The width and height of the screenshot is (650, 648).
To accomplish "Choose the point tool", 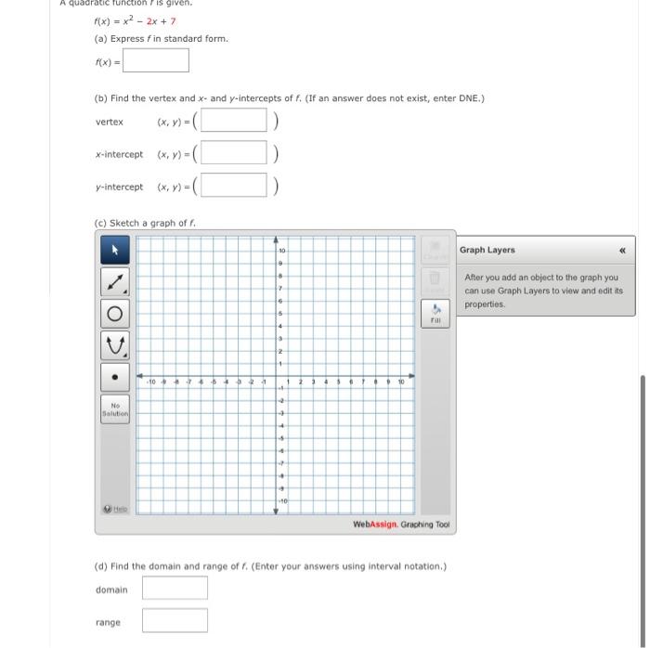I will tap(115, 377).
